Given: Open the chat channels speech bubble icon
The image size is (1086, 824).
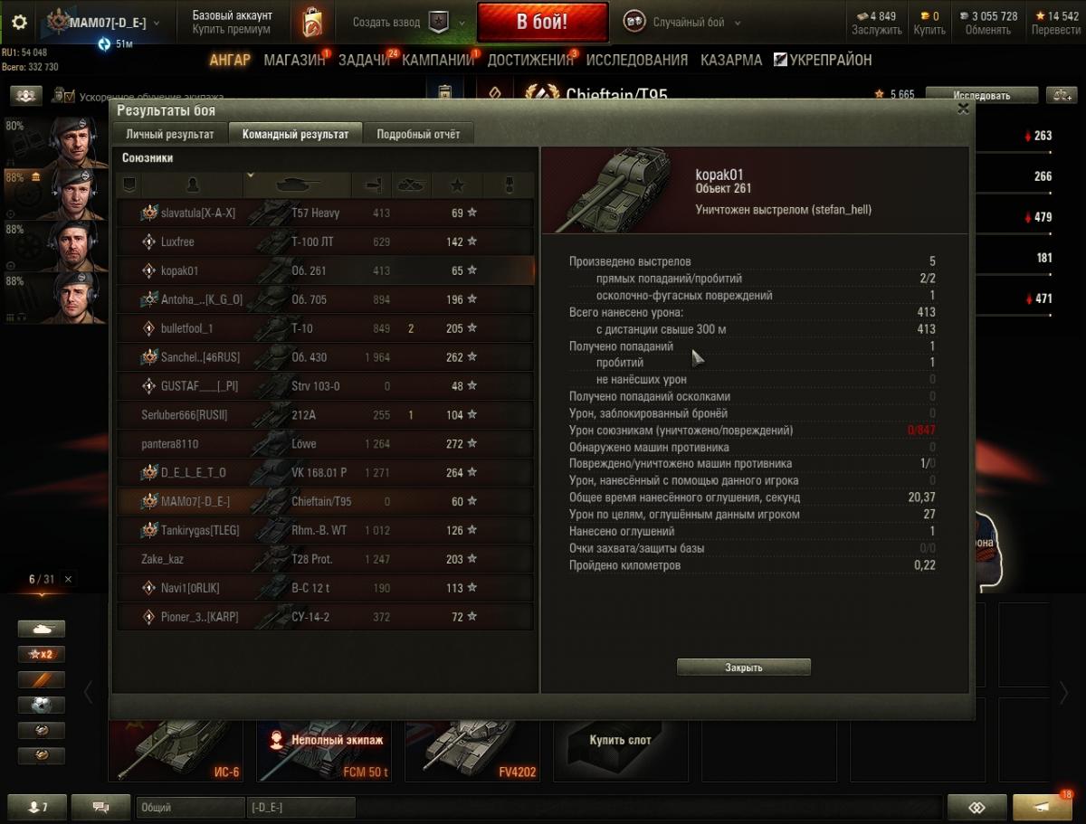Looking at the screenshot, I should coord(100,806).
